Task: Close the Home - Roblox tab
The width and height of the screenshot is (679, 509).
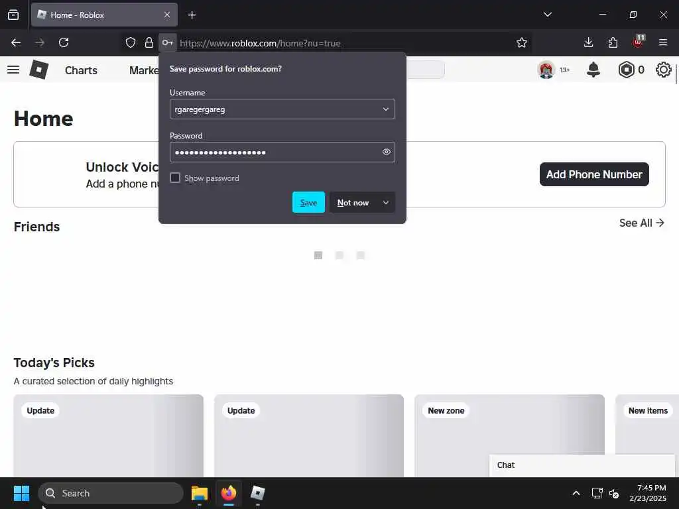Action: coord(167,15)
